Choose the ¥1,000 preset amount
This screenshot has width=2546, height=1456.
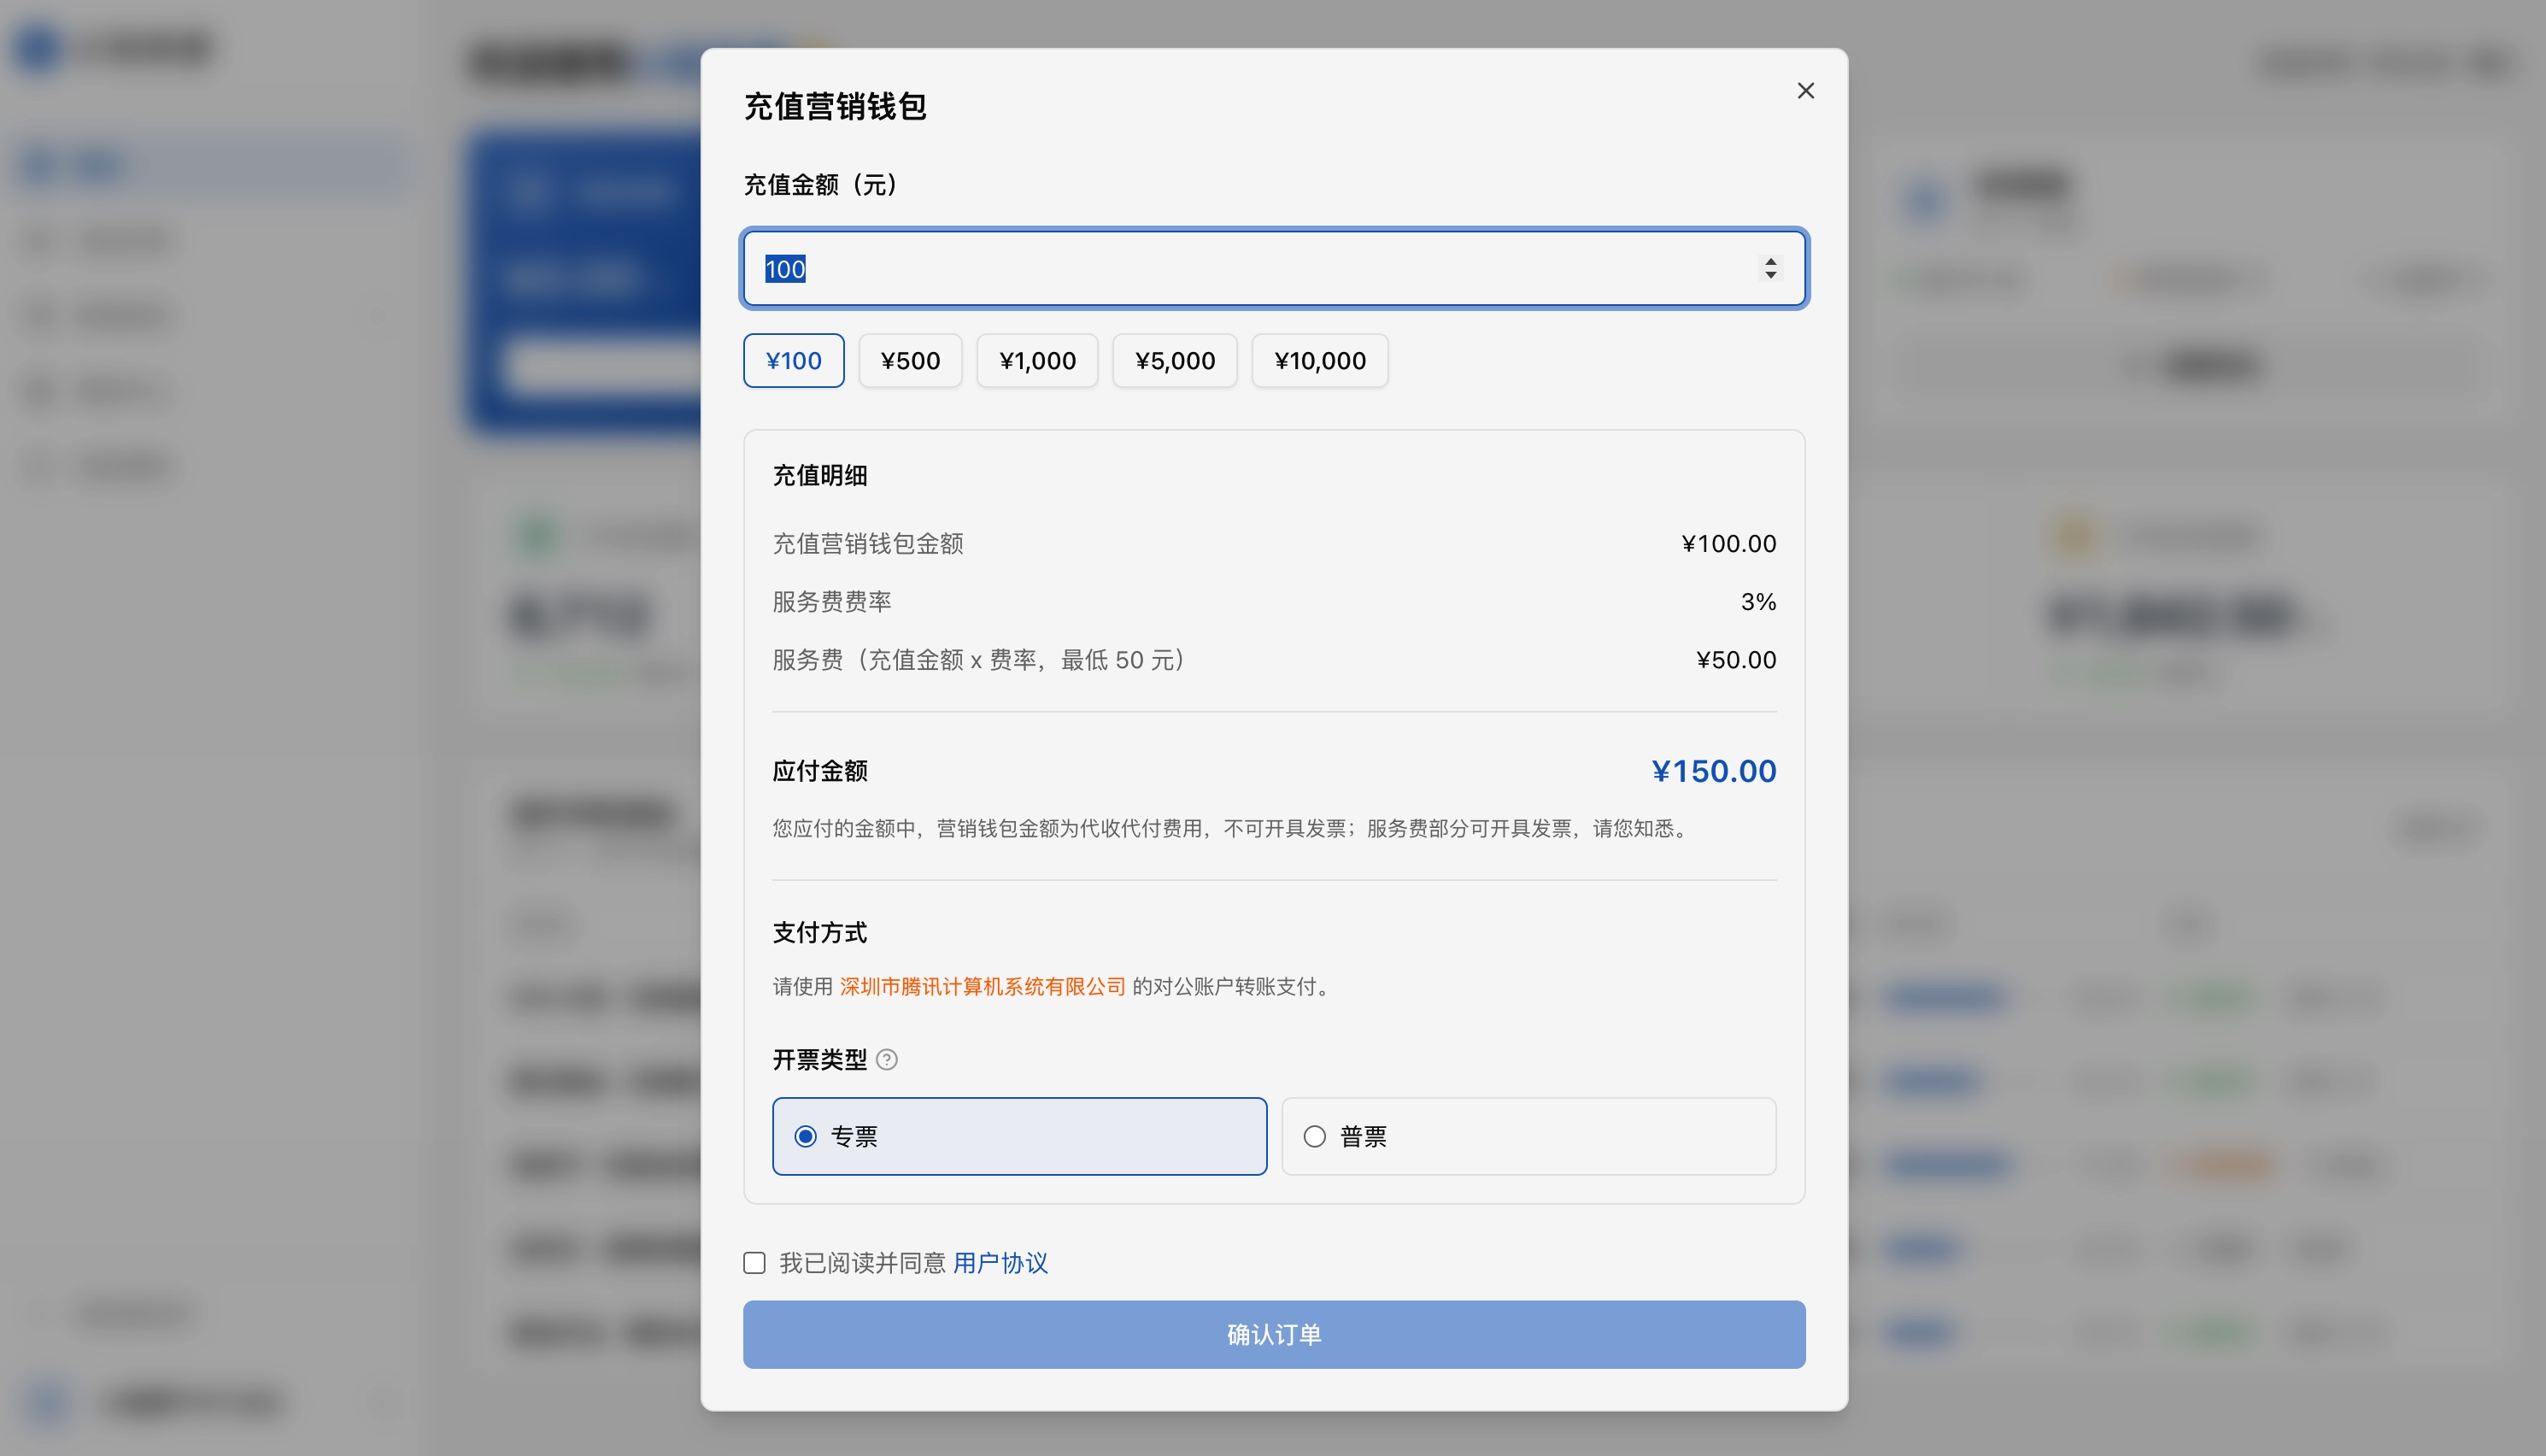(x=1037, y=361)
